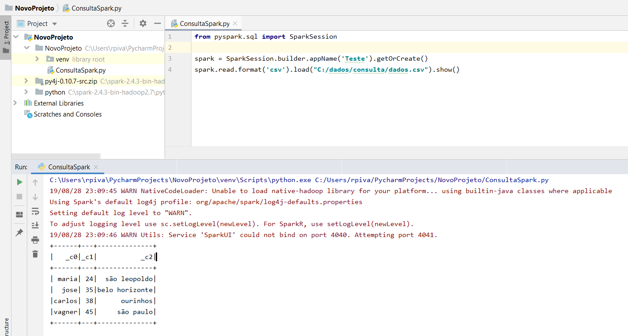Viewport: 628px width, 336px height.
Task: Rerun the ConsultaSpark script
Action: 19,182
